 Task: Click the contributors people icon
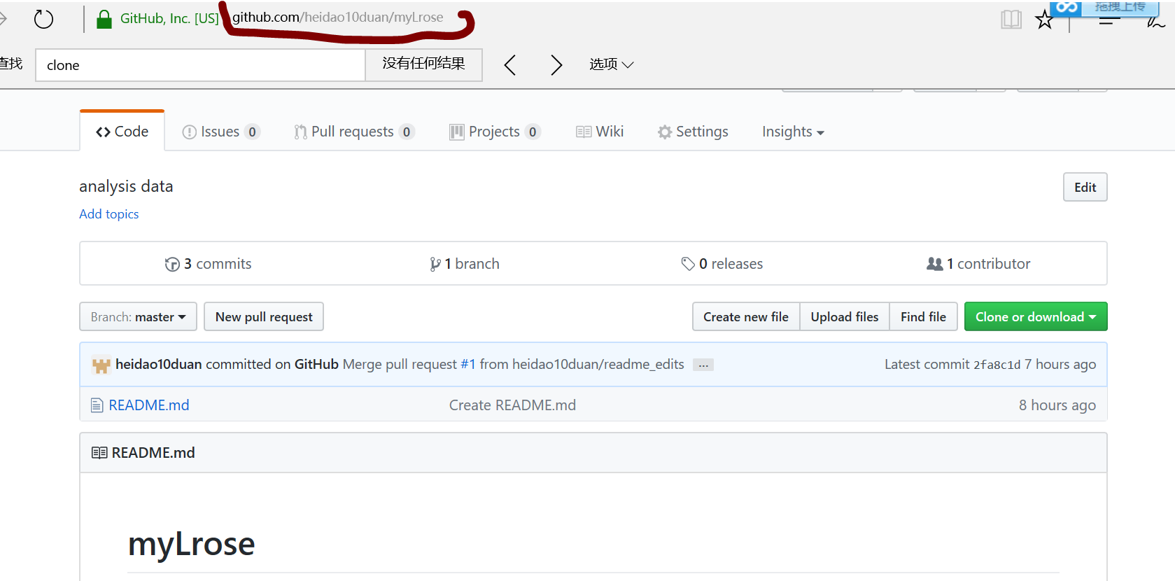click(935, 264)
